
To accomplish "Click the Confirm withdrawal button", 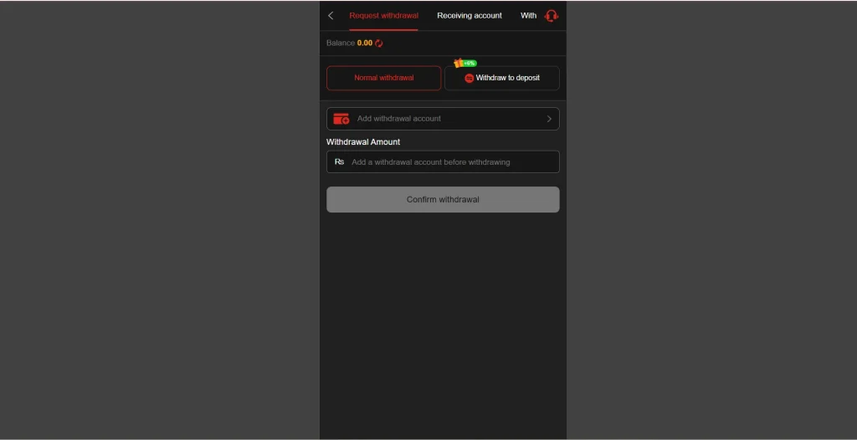I will click(x=443, y=199).
